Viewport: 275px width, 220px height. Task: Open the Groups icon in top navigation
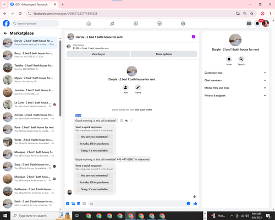tap(183, 24)
